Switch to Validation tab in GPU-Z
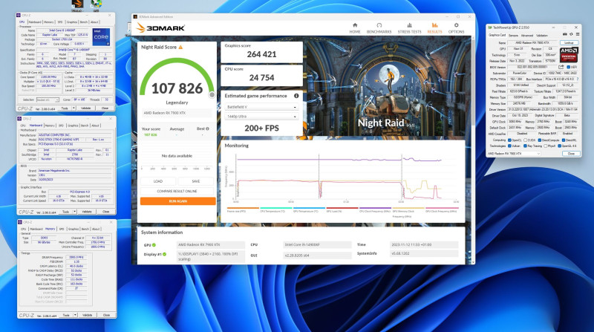 542,35
